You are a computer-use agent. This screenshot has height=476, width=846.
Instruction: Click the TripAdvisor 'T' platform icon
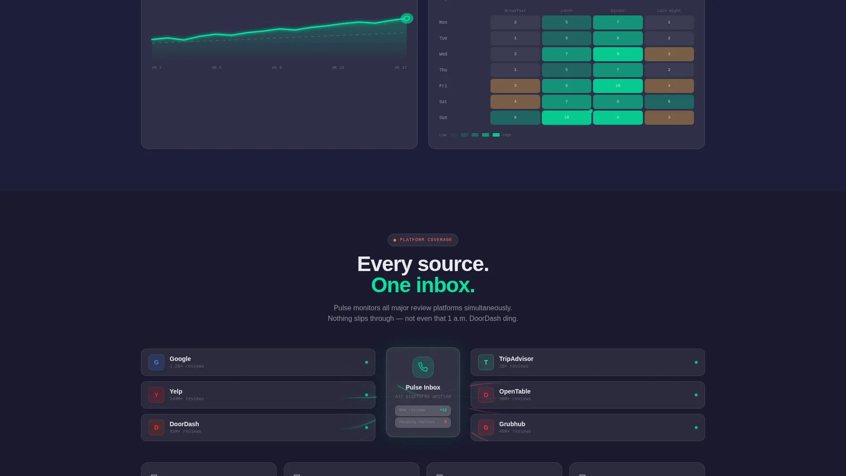pyautogui.click(x=486, y=362)
